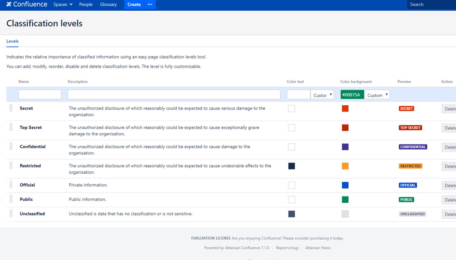456x260 pixels.
Task: Grab the drag handle for Unclassified row
Action: [x=11, y=213]
